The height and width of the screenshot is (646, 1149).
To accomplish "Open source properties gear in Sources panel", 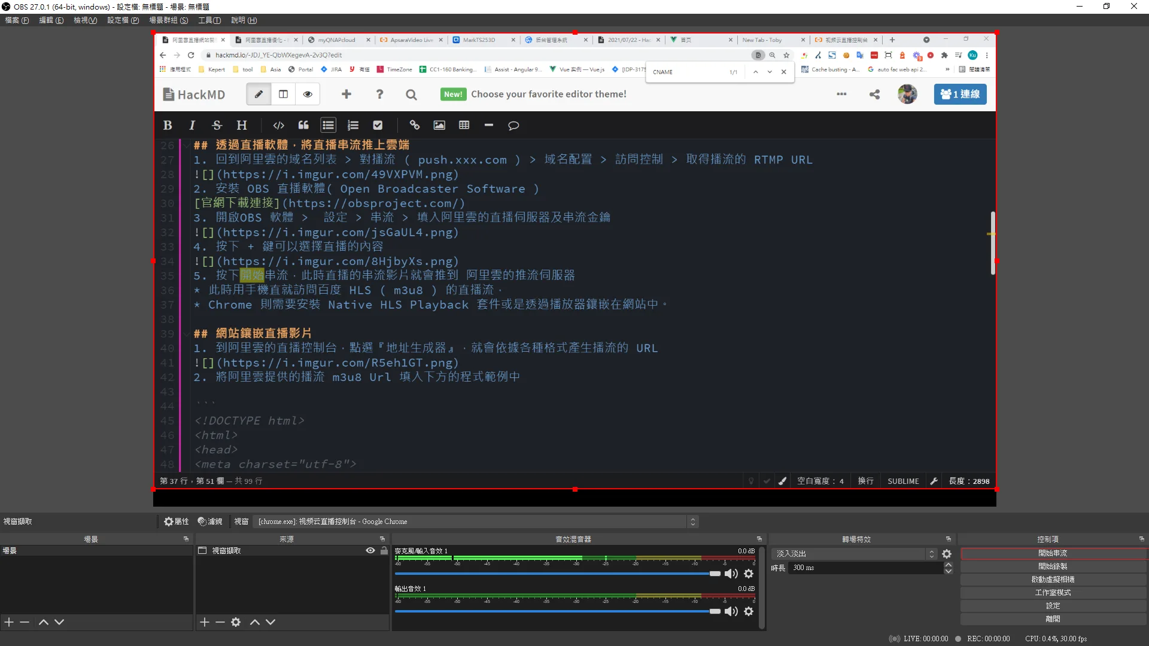I will point(236,622).
